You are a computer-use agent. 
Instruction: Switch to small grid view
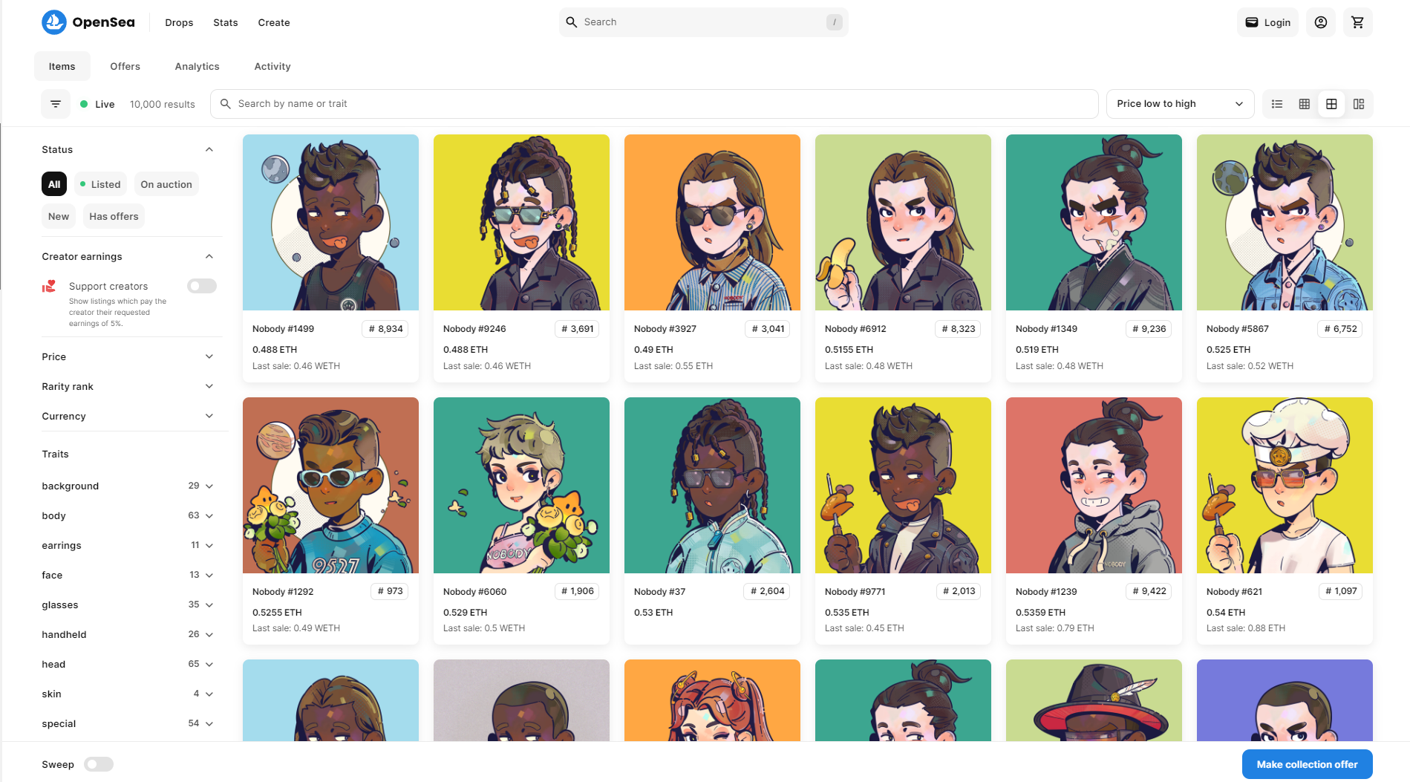tap(1305, 104)
